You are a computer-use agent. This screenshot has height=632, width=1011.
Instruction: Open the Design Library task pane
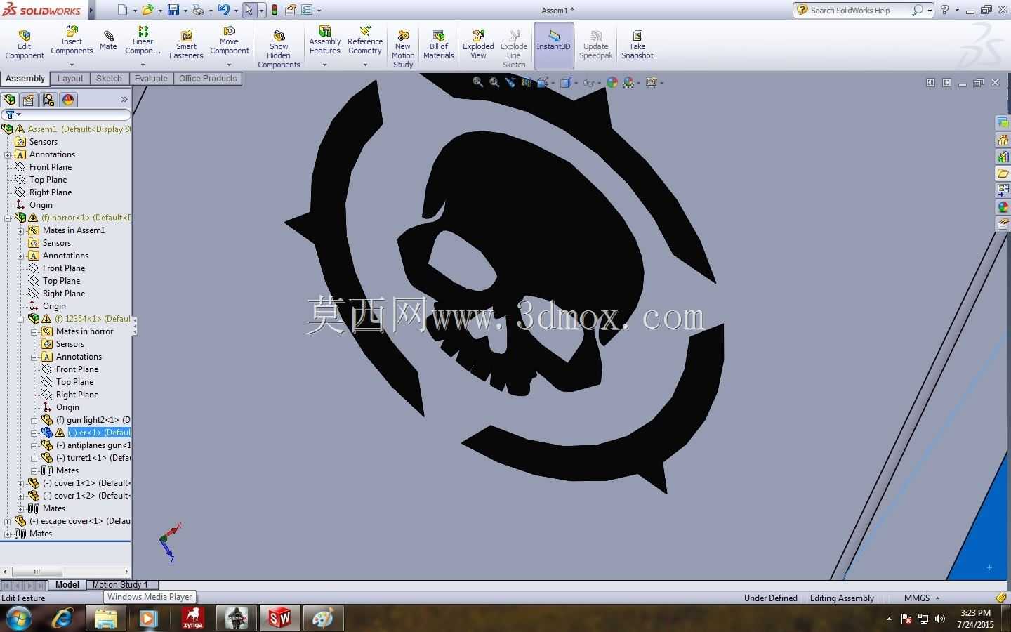[x=1003, y=157]
